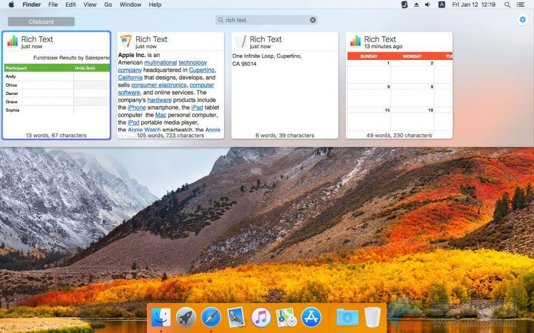
Task: Click the 'multinational' hyperlink in clipping
Action: click(160, 63)
